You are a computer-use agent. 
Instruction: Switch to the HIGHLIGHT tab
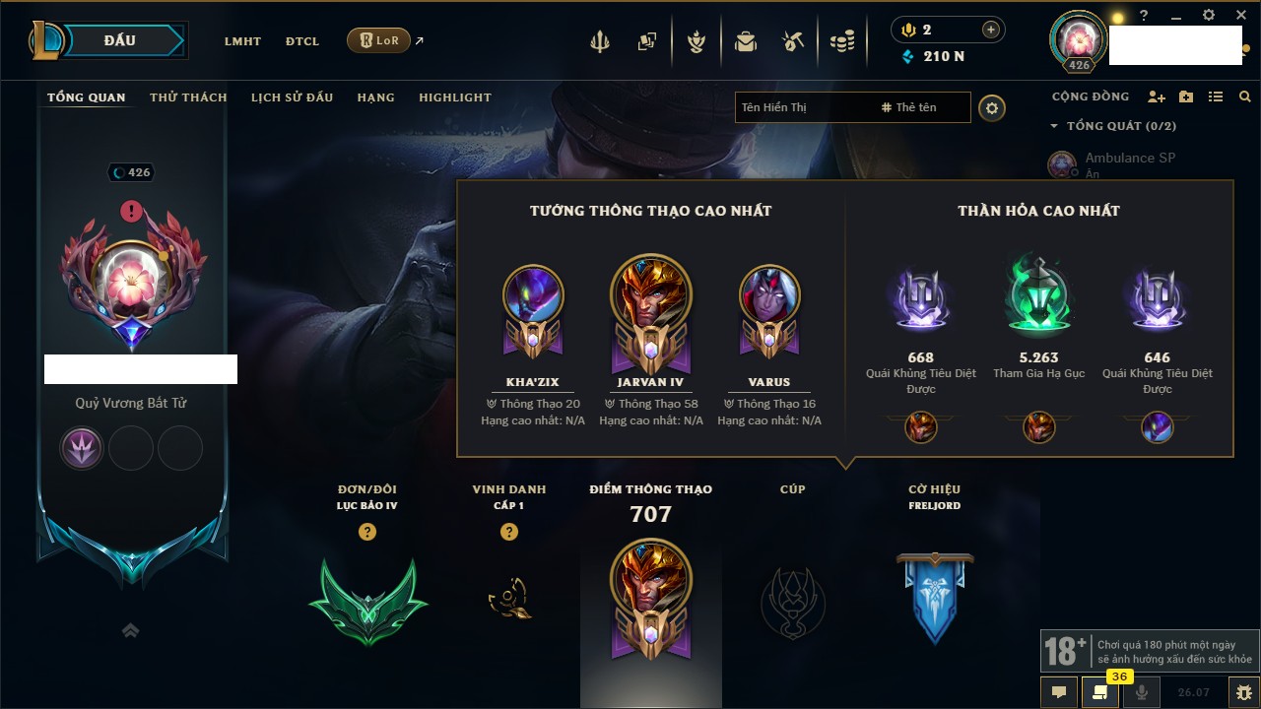point(455,97)
